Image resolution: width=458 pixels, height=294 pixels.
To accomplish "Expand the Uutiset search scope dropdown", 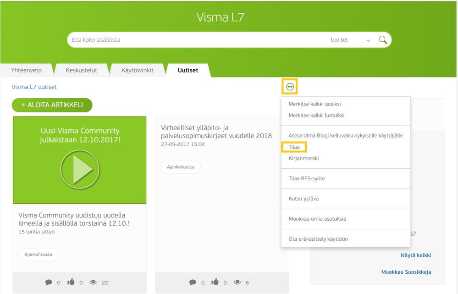I will coord(351,40).
